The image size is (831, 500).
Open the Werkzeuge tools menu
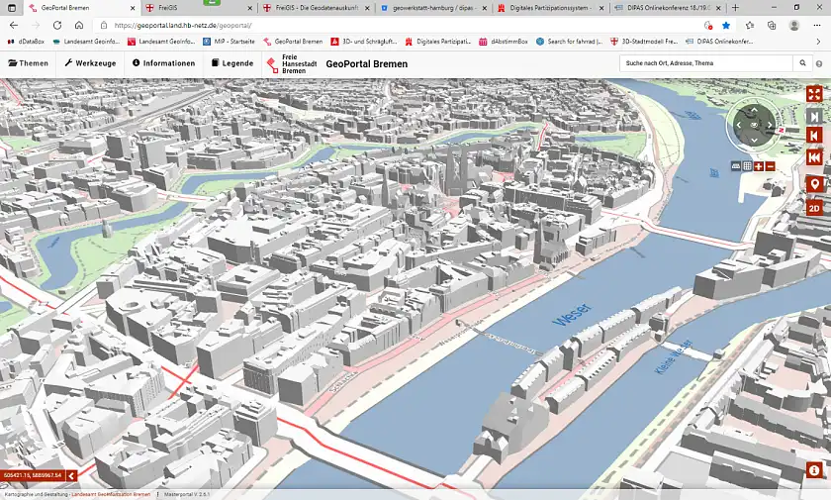tap(90, 63)
